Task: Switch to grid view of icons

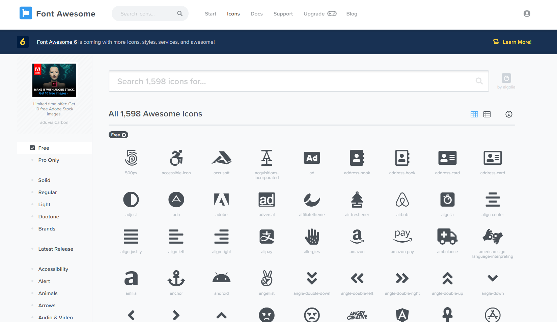Action: click(x=474, y=114)
